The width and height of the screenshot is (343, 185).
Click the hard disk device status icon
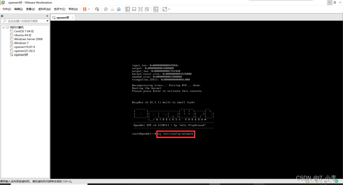(x=308, y=181)
